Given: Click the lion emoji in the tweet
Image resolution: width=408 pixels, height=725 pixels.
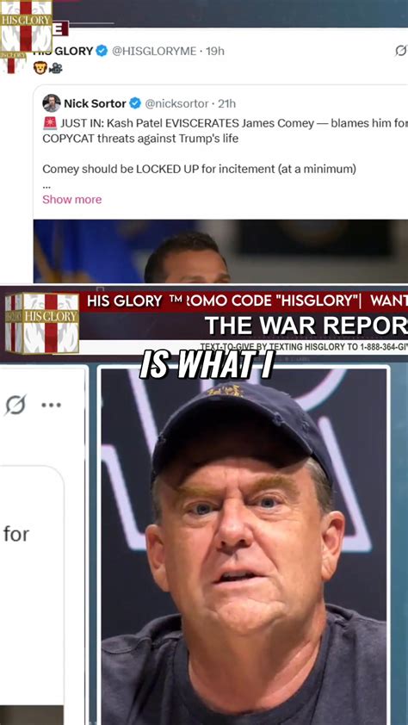Looking at the screenshot, I should point(40,68).
